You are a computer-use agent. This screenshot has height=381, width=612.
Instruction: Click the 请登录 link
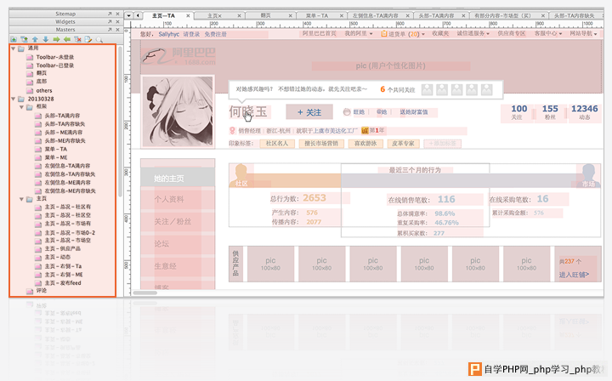[191, 34]
